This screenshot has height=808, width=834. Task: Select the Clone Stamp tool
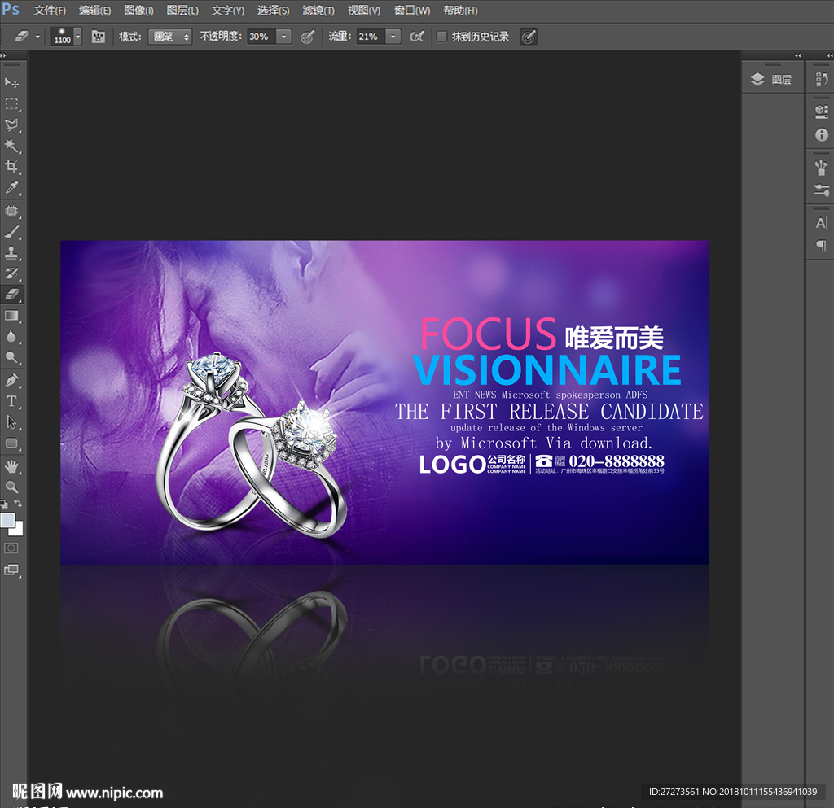click(12, 252)
